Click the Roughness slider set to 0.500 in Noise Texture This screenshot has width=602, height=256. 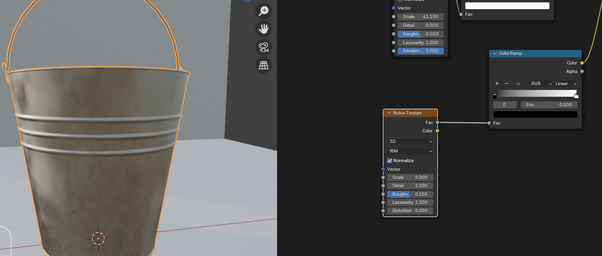[410, 194]
